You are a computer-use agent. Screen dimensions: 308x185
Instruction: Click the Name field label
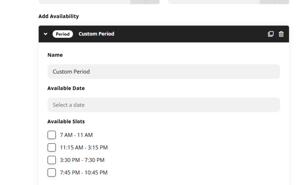coord(55,55)
